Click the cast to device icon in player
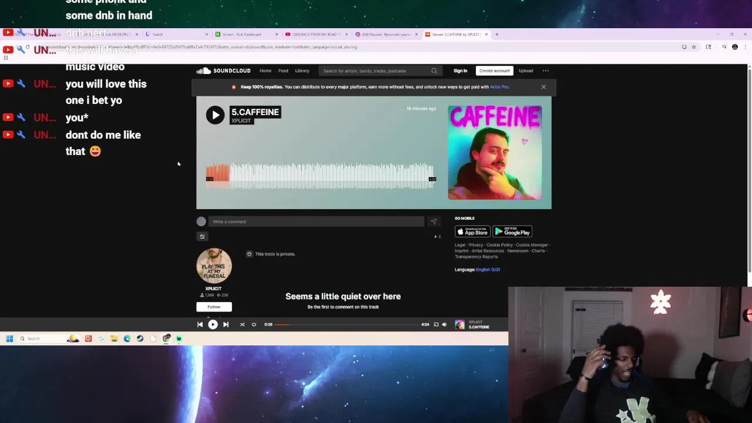The height and width of the screenshot is (423, 752). pos(436,324)
